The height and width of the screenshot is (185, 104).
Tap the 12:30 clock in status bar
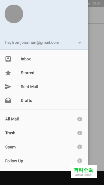[97, 3]
